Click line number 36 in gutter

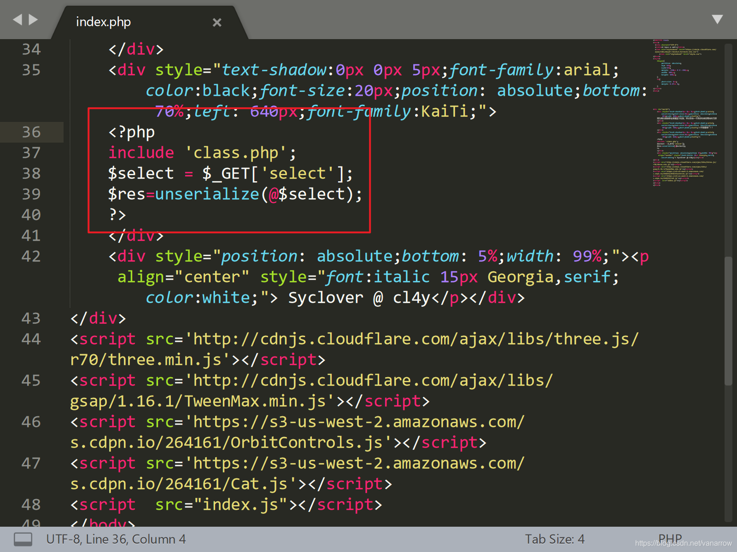tap(31, 132)
